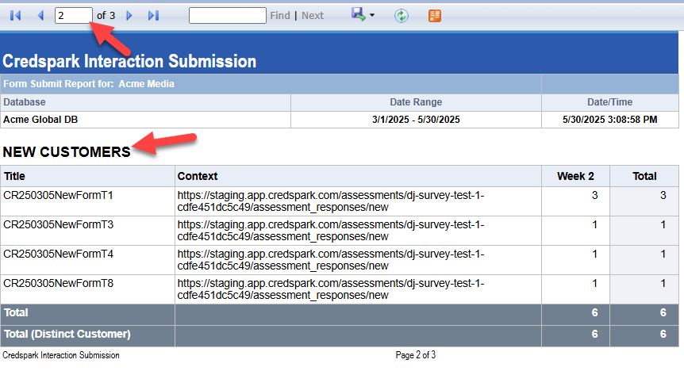Jump to the last report page
The width and height of the screenshot is (684, 371).
click(x=154, y=15)
